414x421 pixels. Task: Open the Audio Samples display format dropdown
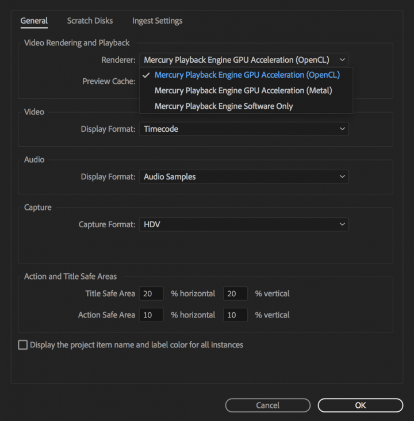244,177
